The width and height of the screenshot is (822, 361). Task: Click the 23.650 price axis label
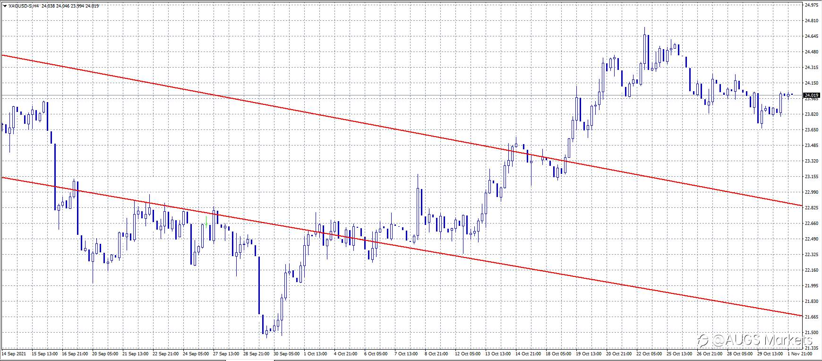pyautogui.click(x=812, y=130)
